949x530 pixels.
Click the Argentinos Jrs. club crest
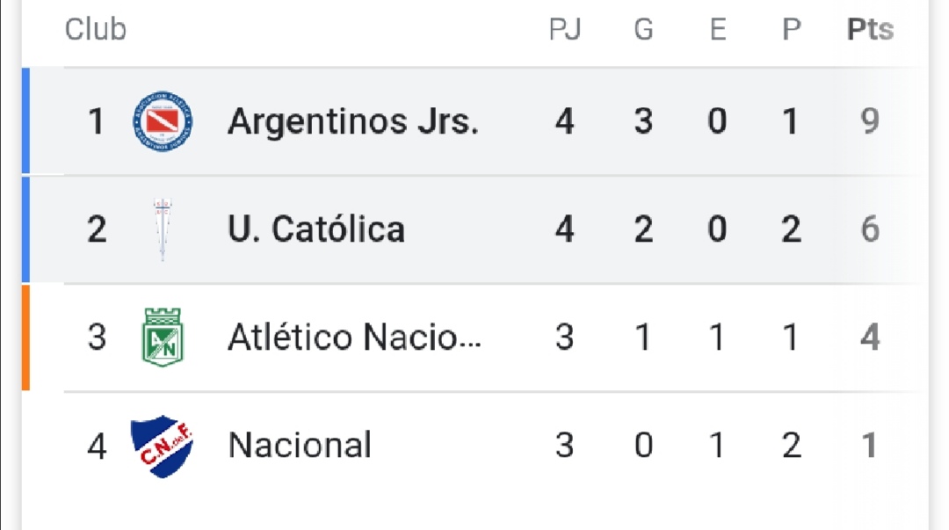click(x=163, y=121)
